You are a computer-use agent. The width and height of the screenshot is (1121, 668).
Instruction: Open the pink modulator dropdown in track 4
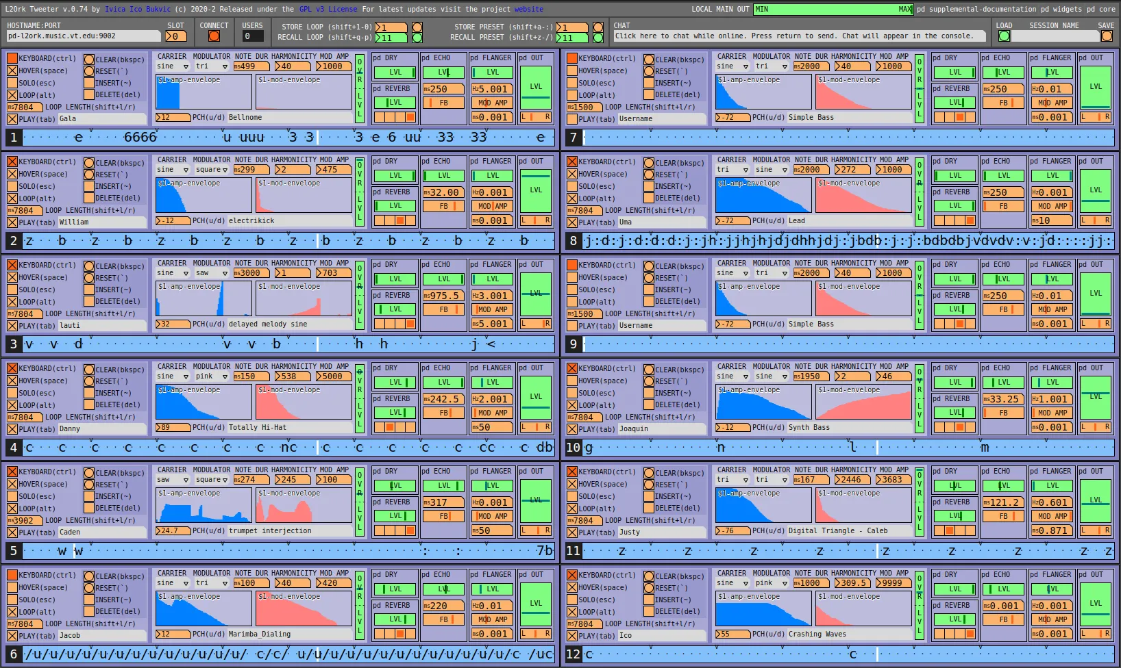(x=212, y=376)
